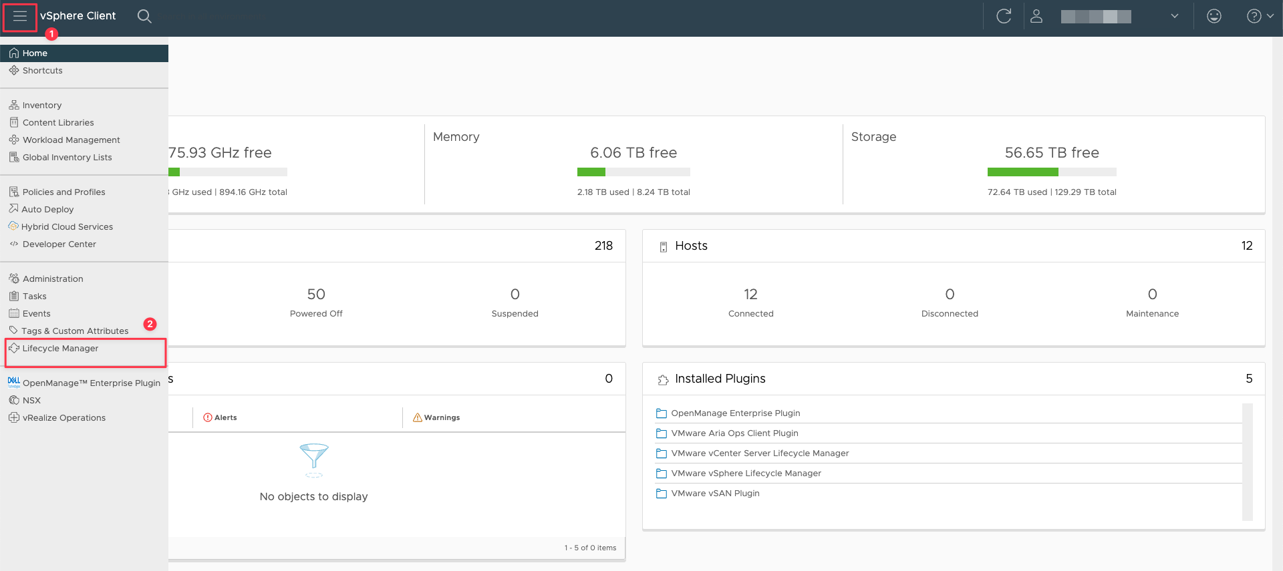The image size is (1283, 571).
Task: Click the Home house icon
Action: tap(14, 53)
